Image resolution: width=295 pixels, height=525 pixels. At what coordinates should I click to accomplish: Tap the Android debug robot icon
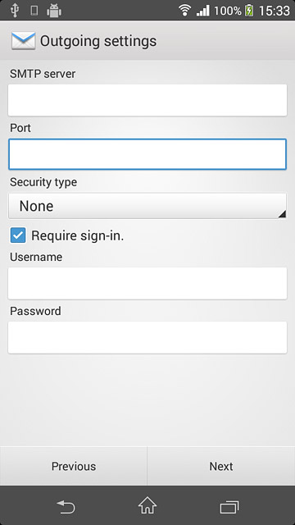pos(54,11)
